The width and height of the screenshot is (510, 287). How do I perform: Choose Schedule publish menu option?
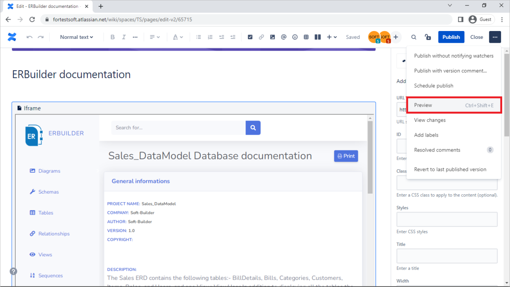[433, 86]
